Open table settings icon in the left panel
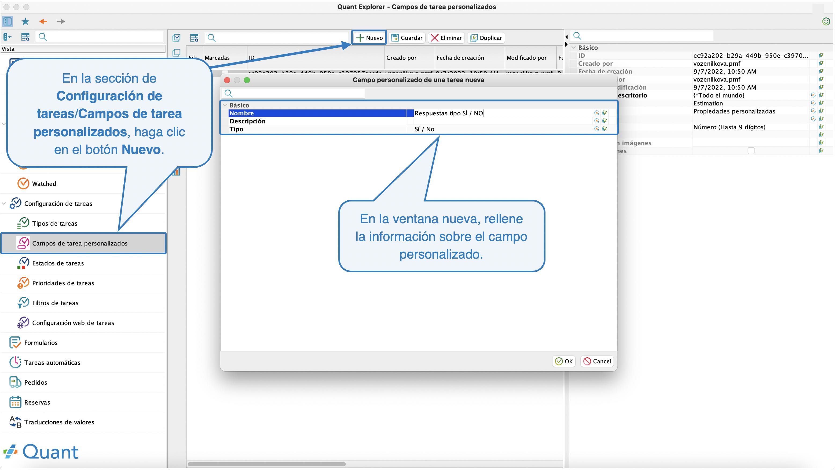Viewport: 835px width, 470px height. click(25, 37)
